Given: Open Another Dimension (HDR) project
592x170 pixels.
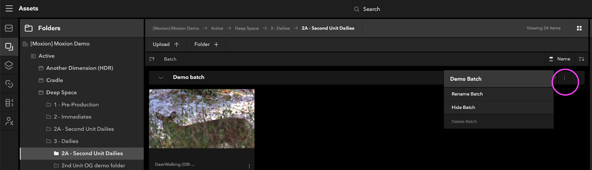Looking at the screenshot, I should [x=80, y=68].
